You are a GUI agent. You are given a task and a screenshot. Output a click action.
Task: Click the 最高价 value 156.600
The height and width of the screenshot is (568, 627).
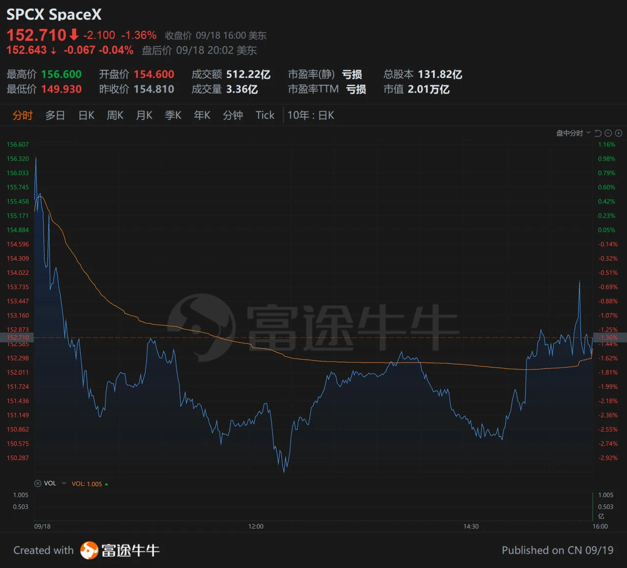61,74
